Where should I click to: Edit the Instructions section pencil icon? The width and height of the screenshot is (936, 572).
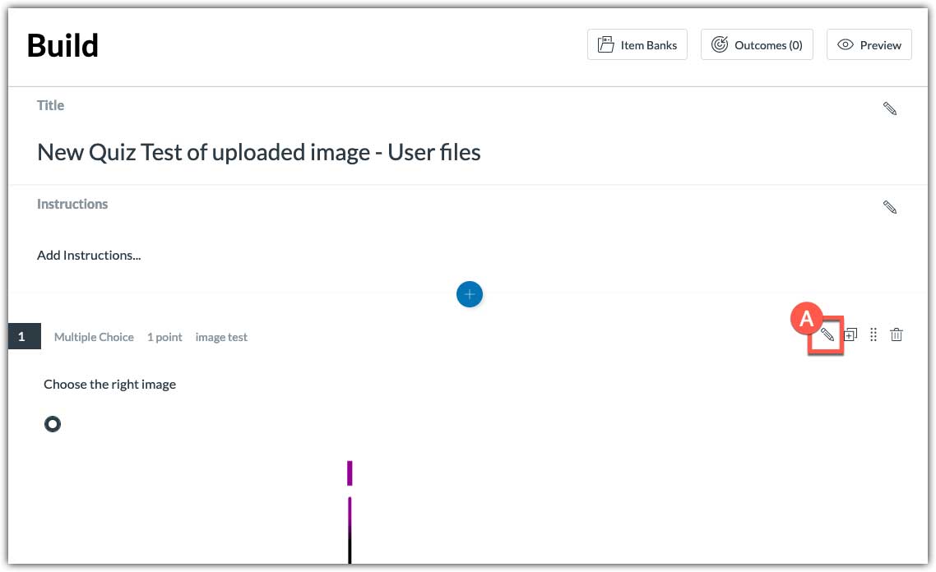[889, 207]
